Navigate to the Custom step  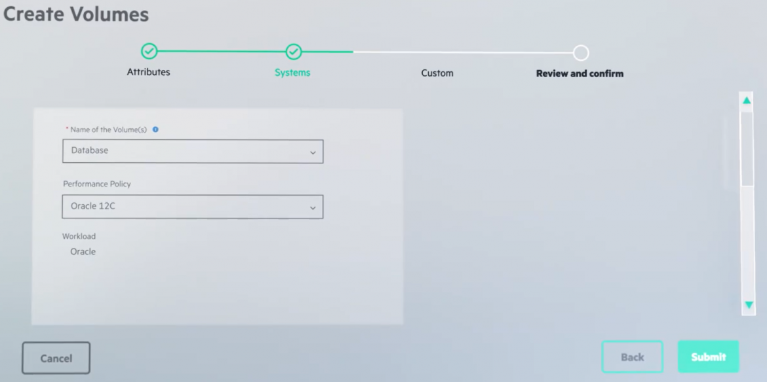click(x=437, y=73)
